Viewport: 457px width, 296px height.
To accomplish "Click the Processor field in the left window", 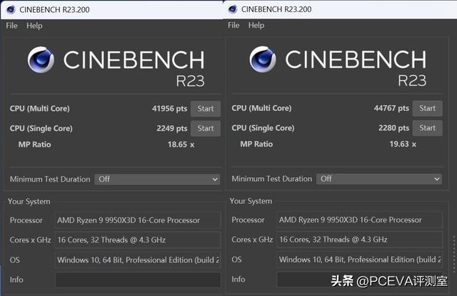I will click(138, 220).
